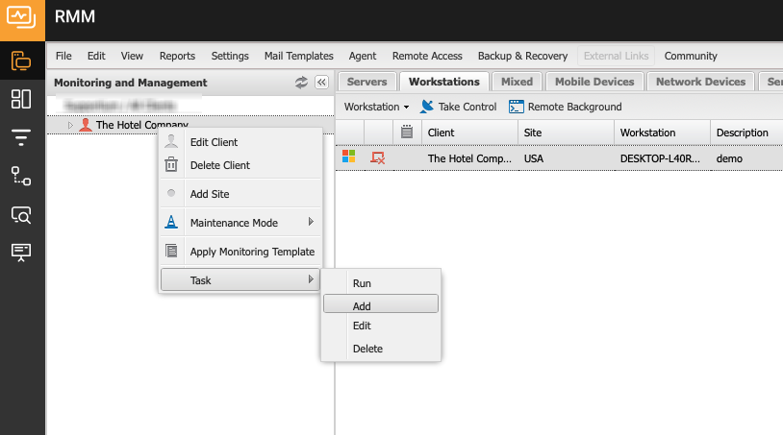Click the trash icon beside Delete Client

171,164
